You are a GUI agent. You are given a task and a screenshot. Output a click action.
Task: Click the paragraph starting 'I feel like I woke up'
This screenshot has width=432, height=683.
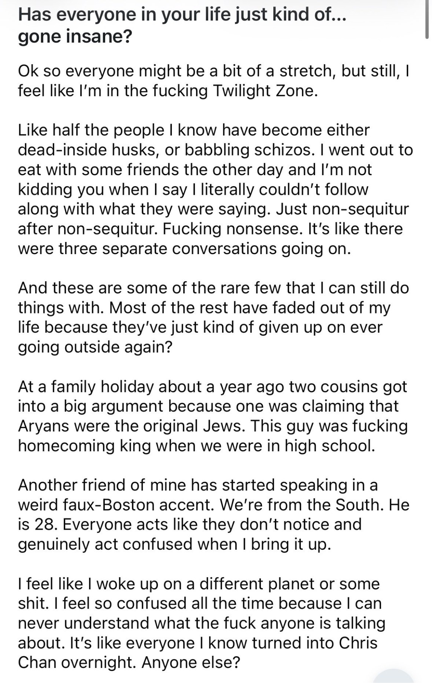202,623
